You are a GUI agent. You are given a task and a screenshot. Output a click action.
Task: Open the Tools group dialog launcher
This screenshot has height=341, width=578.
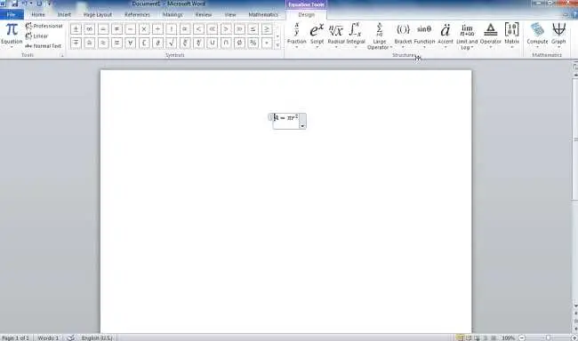tap(62, 56)
